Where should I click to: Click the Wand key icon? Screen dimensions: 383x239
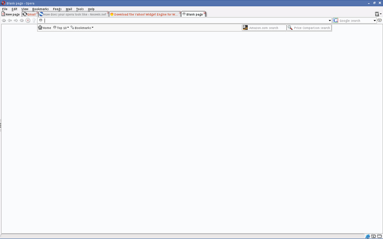tap(34, 21)
